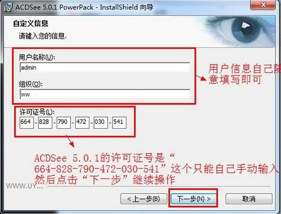Focus the username field containing admin
This screenshot has width=281, height=214.
(105, 67)
